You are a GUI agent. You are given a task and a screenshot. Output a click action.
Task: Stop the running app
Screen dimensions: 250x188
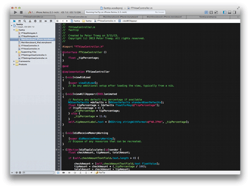pos(21,12)
